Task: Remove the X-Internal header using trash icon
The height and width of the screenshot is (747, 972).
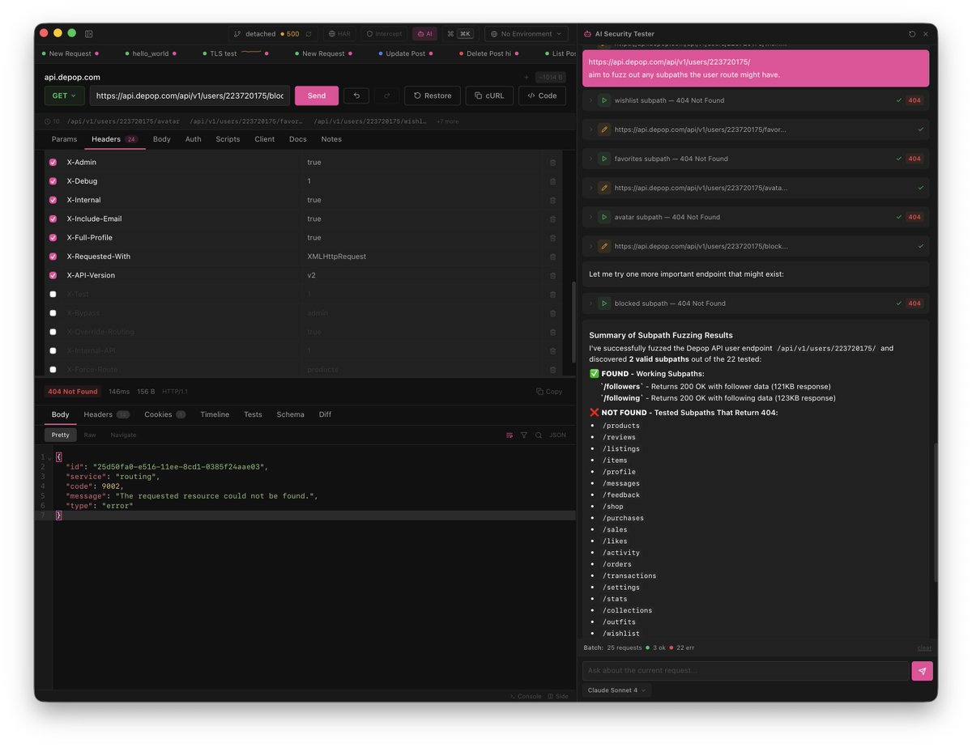Action: [x=552, y=200]
